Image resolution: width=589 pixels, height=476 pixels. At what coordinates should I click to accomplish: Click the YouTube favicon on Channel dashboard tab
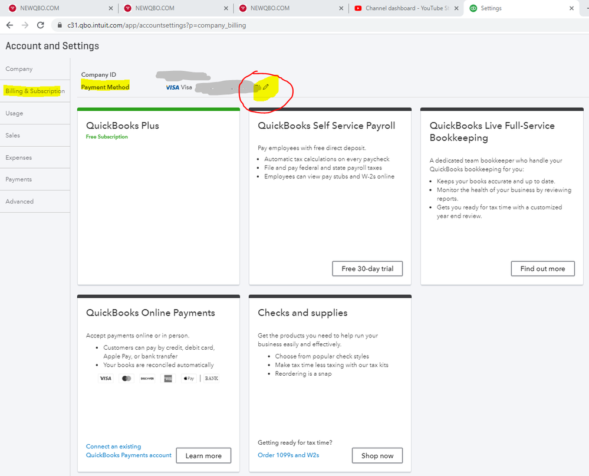358,8
